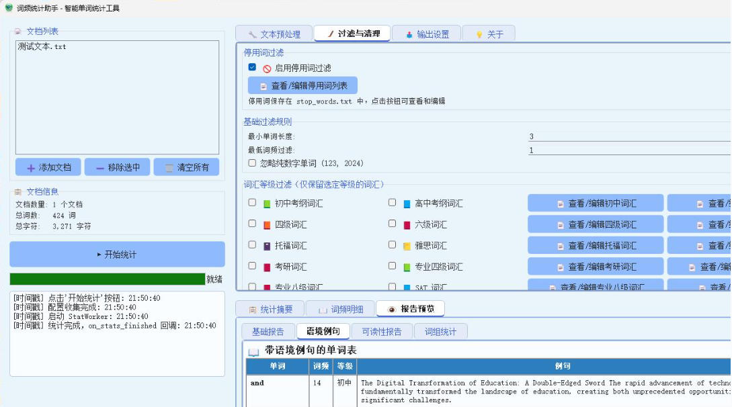The height and width of the screenshot is (407, 732).
Task: Tick the 六级词汇 checkbox
Action: click(392, 224)
